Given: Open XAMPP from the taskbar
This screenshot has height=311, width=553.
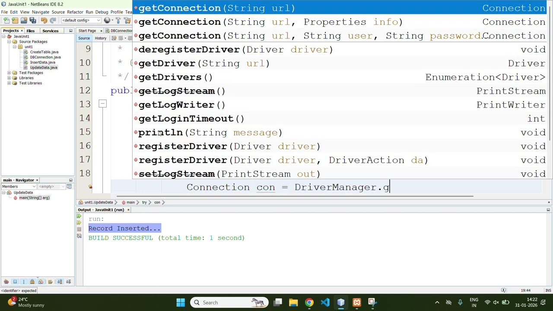Looking at the screenshot, I should point(357,302).
